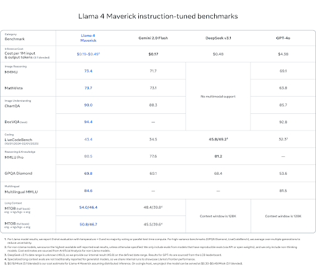Screen dimensions: 316x269
Task: Click the GPQA Diamond score 69.8
Action: tap(88, 174)
